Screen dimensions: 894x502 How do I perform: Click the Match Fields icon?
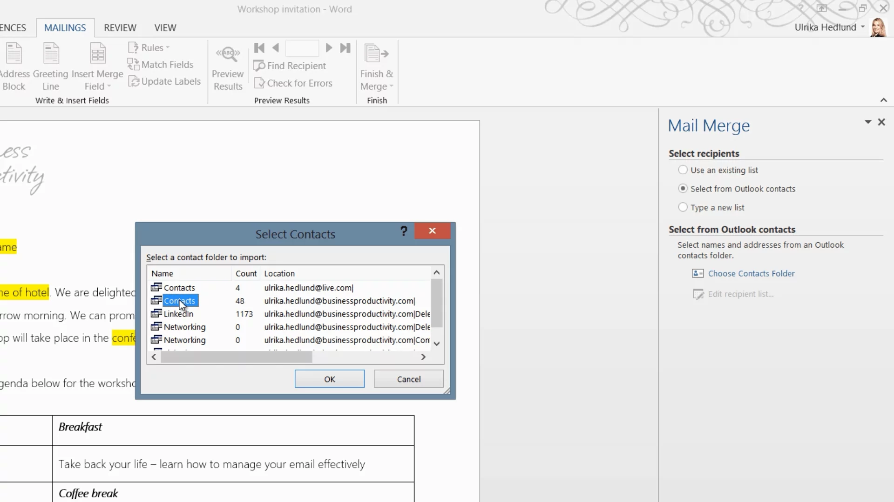[133, 65]
